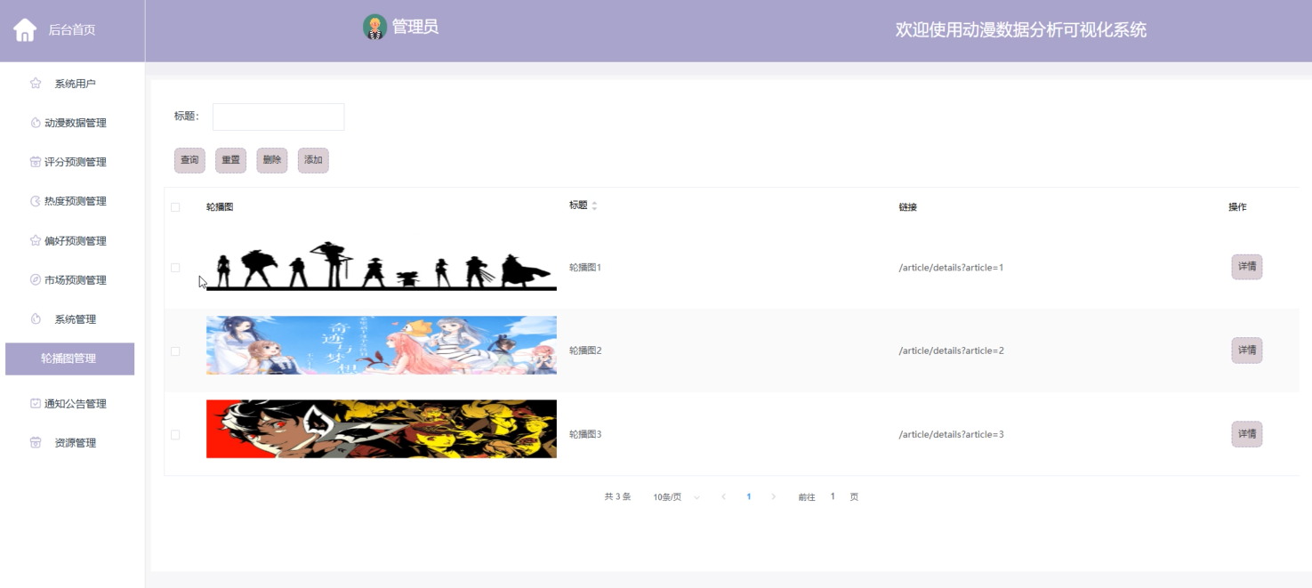This screenshot has height=588, width=1312.
Task: Click the 管理员 username text
Action: click(x=415, y=27)
